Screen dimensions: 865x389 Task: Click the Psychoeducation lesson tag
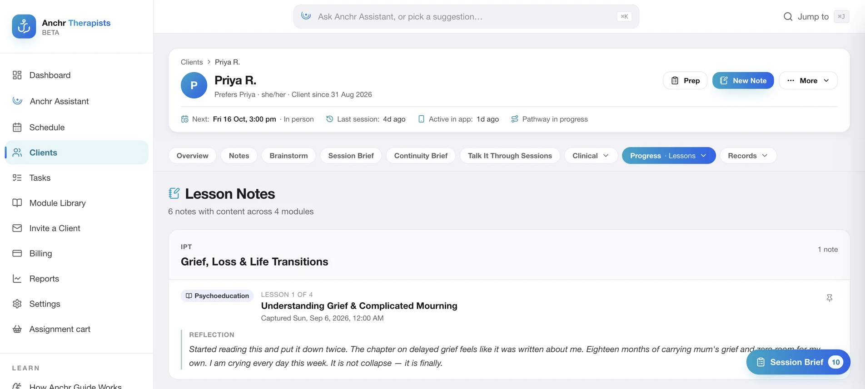point(217,295)
